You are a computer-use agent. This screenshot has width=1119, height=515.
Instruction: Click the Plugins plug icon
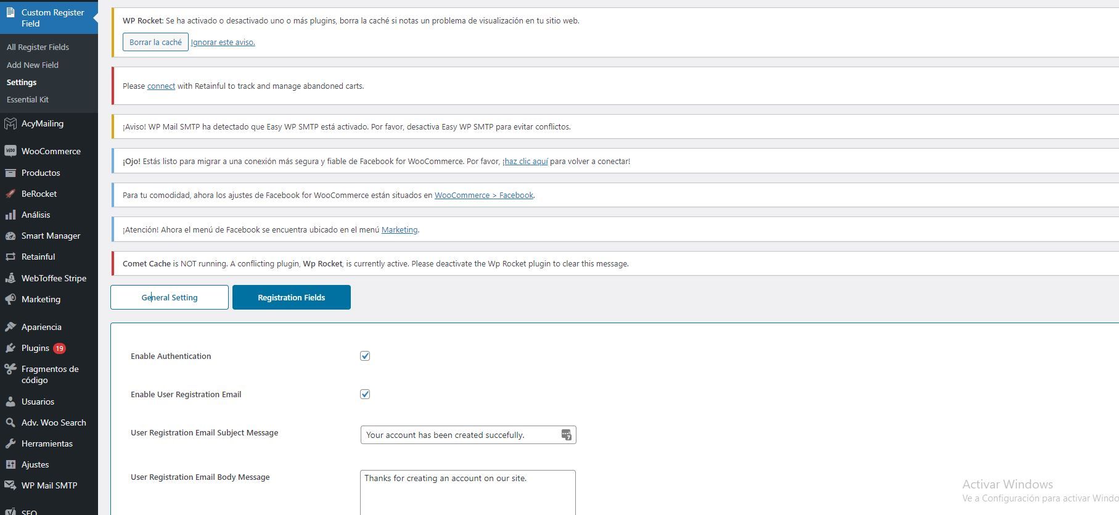pos(10,348)
